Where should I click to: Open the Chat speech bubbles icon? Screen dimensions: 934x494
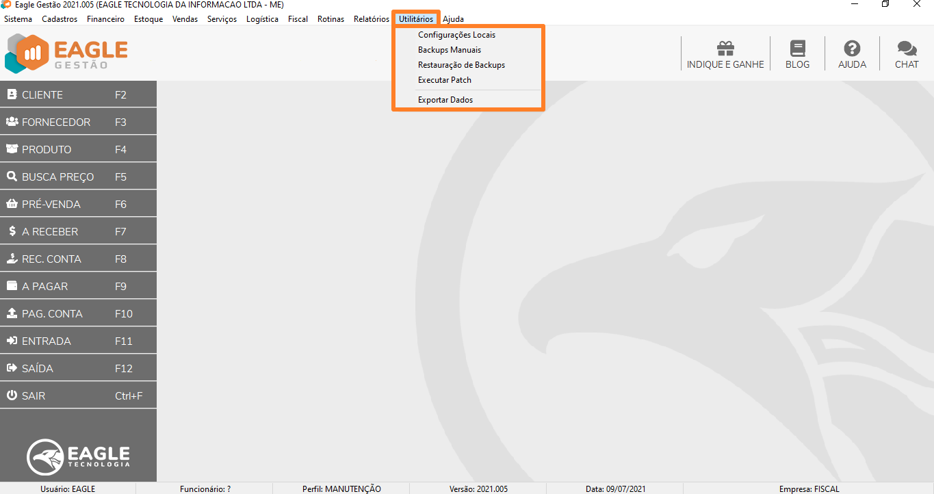point(907,49)
